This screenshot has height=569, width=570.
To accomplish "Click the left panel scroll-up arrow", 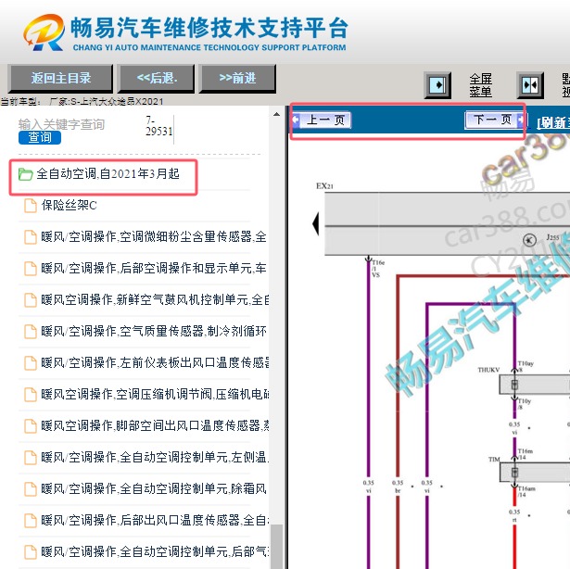I will coord(276,114).
